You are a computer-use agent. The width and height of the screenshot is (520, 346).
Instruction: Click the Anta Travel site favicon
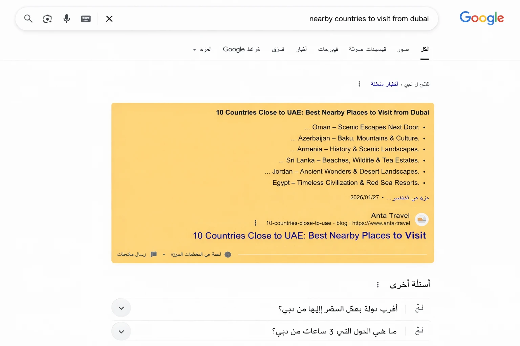point(421,219)
